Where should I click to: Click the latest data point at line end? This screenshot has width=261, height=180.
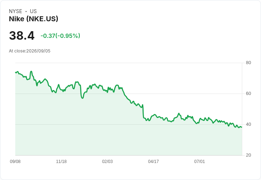coord(242,127)
